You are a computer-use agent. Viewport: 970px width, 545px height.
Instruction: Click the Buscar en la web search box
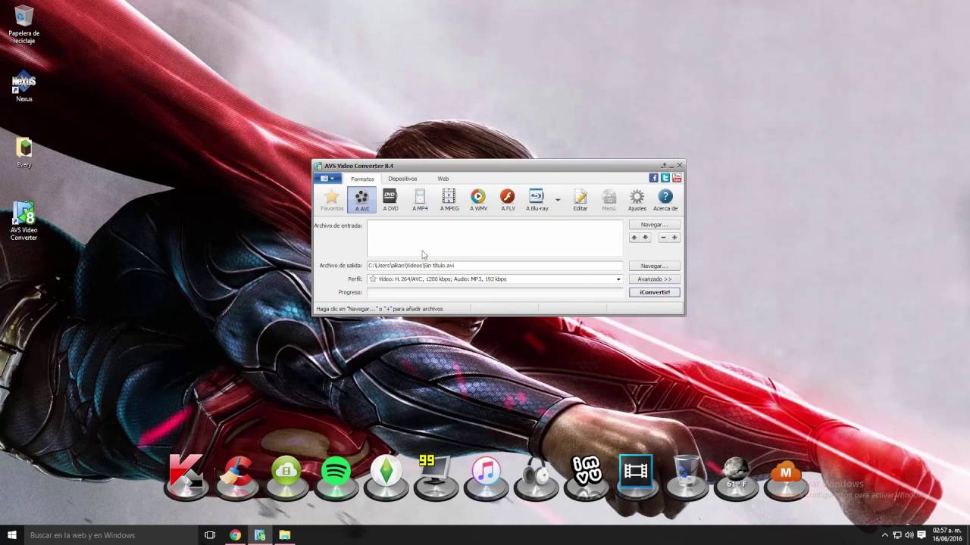110,535
